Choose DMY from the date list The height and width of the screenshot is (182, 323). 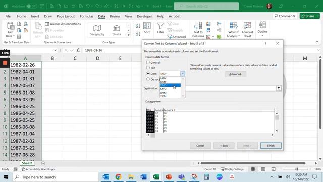[x=171, y=82]
